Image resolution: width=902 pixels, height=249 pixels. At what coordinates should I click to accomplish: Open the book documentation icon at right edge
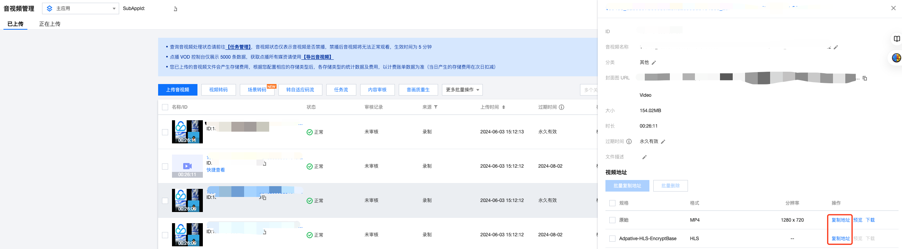897,39
